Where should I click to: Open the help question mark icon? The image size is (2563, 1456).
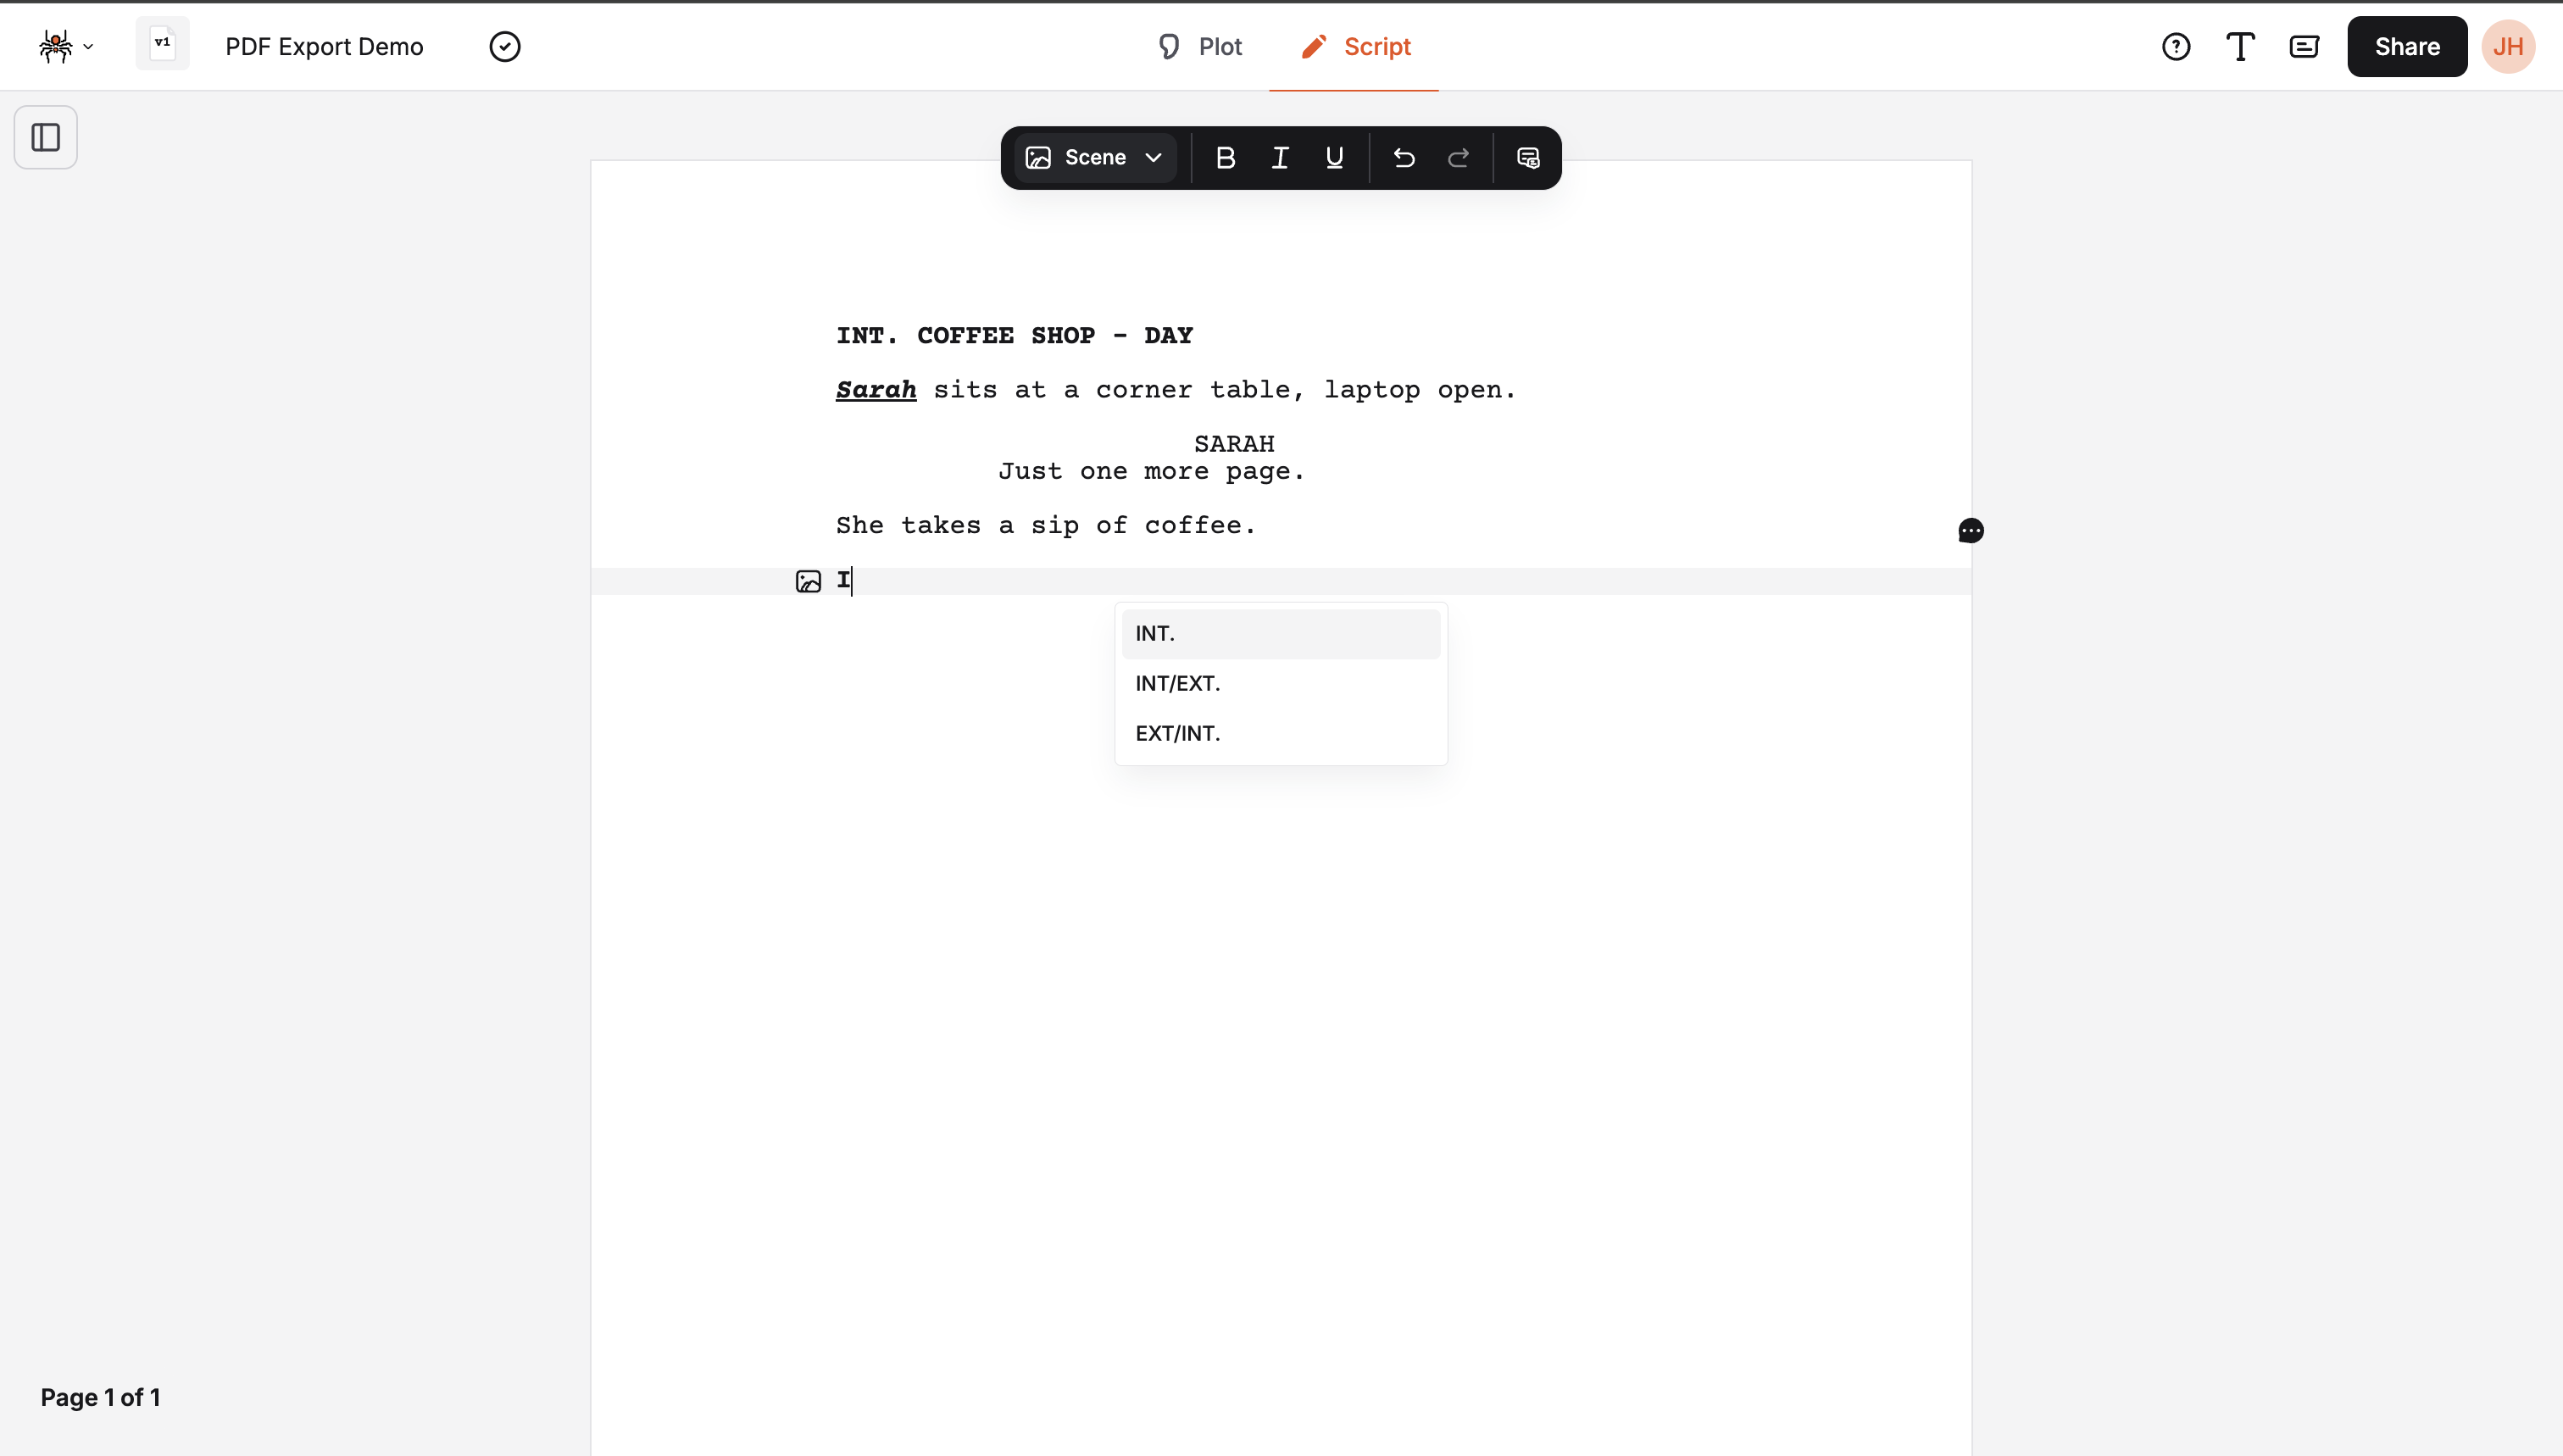[x=2175, y=47]
